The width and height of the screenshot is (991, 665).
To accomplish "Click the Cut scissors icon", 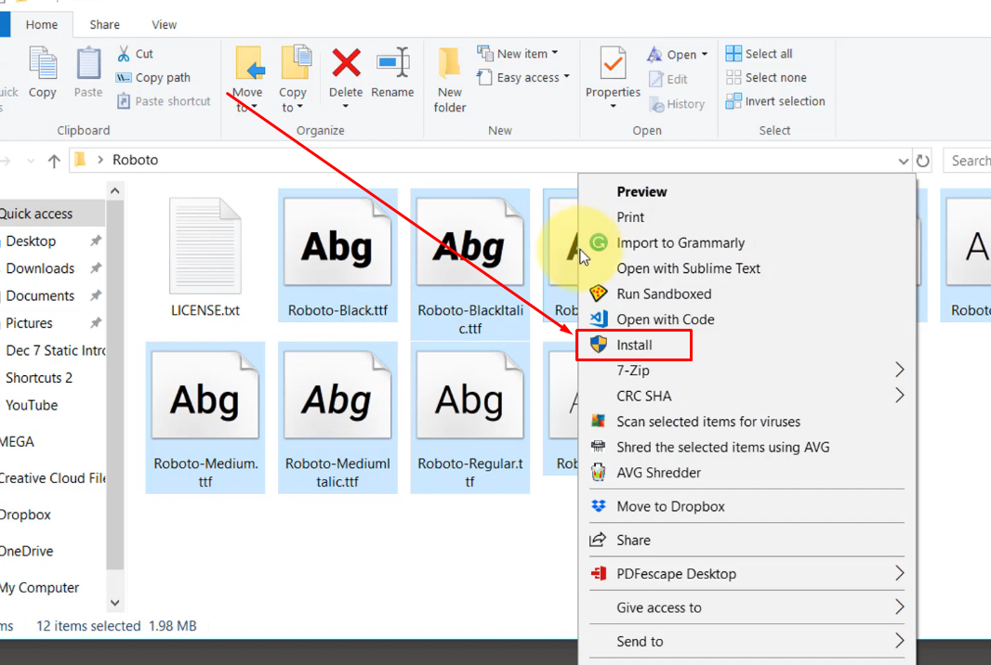I will pyautogui.click(x=124, y=54).
